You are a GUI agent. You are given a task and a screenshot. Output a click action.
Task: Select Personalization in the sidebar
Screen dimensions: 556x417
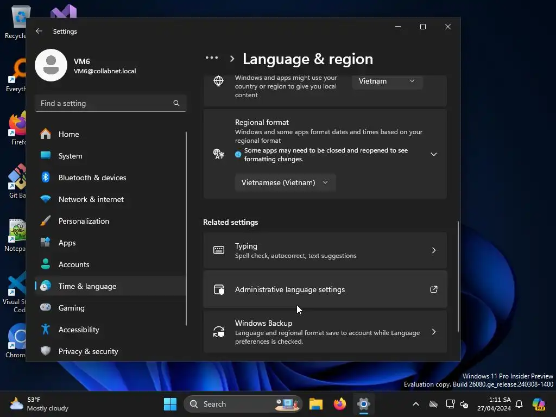coord(110,222)
